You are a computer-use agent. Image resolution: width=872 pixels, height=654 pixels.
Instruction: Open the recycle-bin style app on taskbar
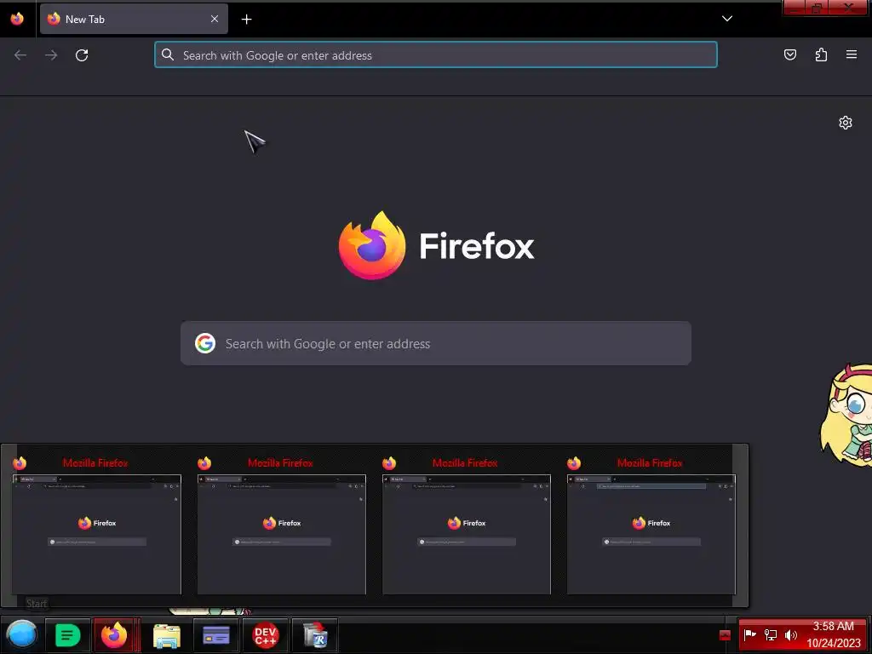coord(315,634)
